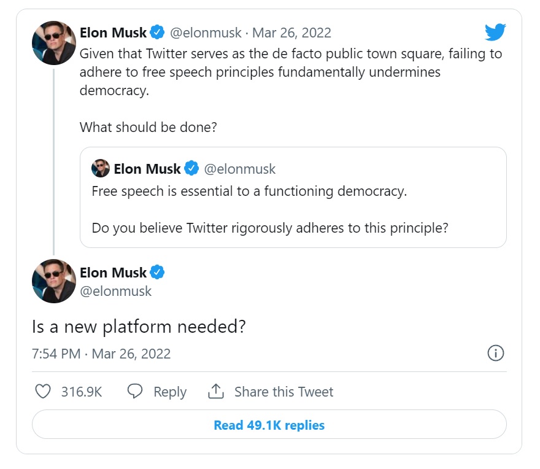The image size is (540, 469).
Task: Click the reply speech bubble icon
Action: coord(135,391)
